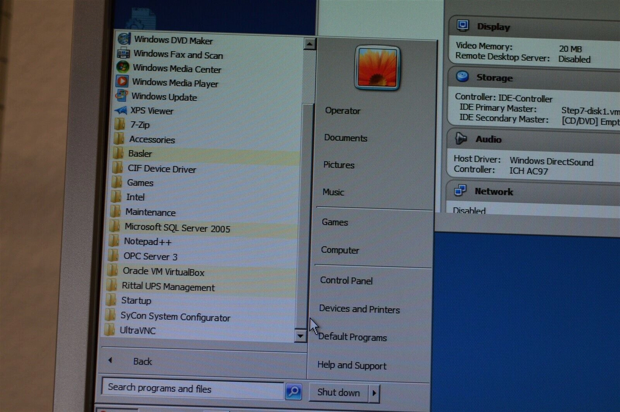Open Documents from Start menu
Screen dimensions: 620x412
click(346, 138)
